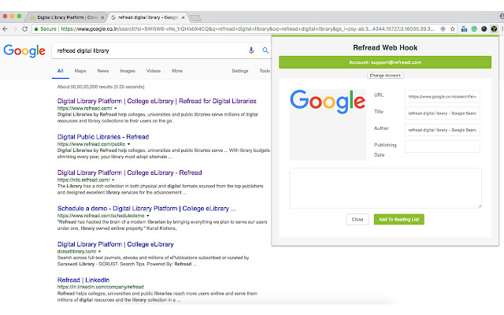The height and width of the screenshot is (315, 504).
Task: Open a new browser tab
Action: point(195,17)
